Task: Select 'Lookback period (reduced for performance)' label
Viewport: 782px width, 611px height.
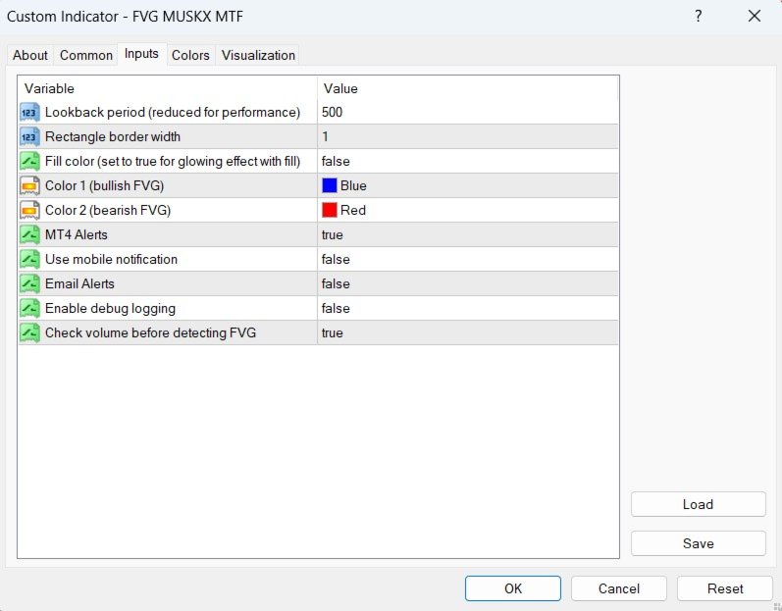Action: click(173, 112)
